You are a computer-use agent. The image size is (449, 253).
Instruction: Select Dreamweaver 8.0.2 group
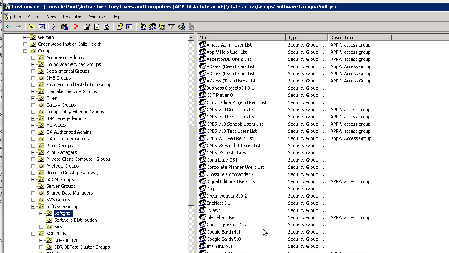[227, 196]
